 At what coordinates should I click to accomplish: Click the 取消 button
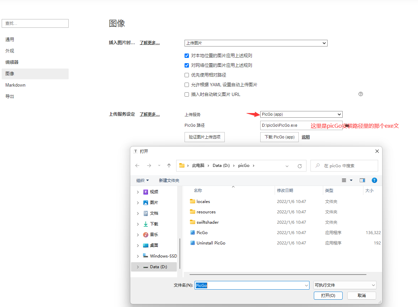pyautogui.click(x=362, y=296)
